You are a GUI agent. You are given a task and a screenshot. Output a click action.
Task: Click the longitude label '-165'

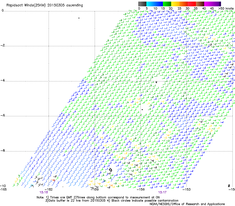pyautogui.click(x=3, y=190)
